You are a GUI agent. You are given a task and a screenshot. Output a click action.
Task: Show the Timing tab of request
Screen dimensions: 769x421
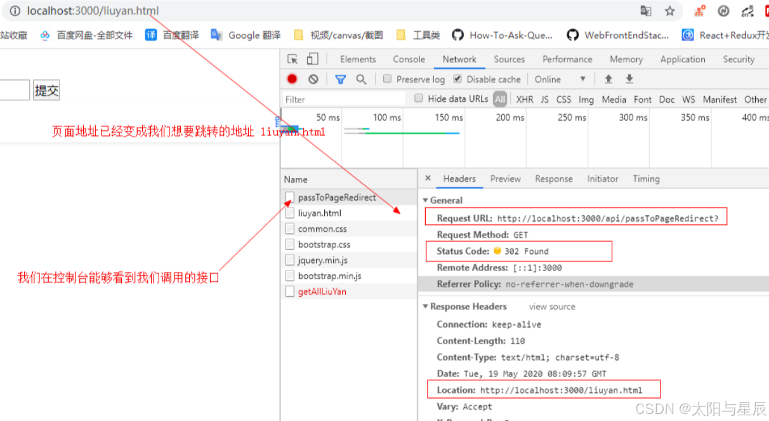[646, 179]
